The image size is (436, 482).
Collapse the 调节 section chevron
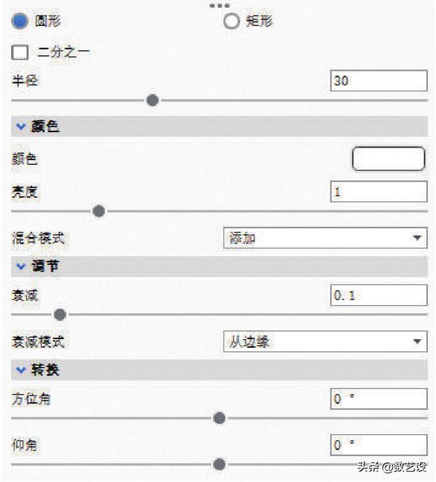pos(21,266)
